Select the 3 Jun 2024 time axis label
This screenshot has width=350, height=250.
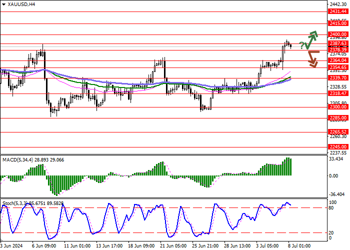[x=11, y=246]
